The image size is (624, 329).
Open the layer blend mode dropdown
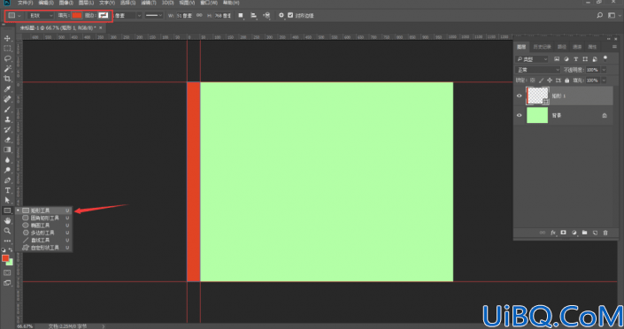(537, 70)
